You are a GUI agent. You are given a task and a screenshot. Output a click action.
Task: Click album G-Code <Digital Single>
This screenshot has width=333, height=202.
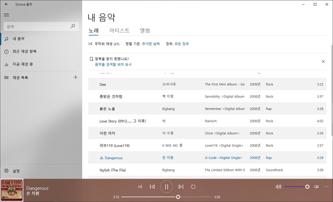[224, 158]
